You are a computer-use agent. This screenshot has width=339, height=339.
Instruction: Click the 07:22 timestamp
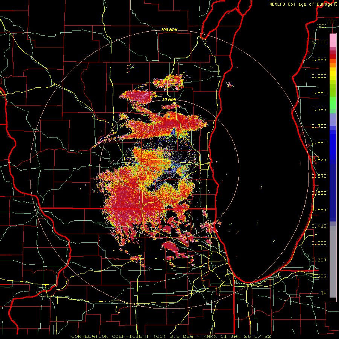[x=262, y=336]
